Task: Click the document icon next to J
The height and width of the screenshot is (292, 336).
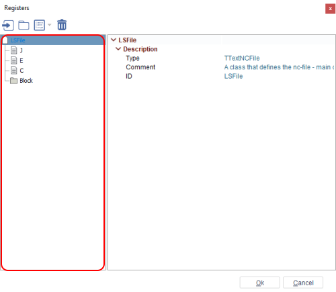Action: point(14,50)
